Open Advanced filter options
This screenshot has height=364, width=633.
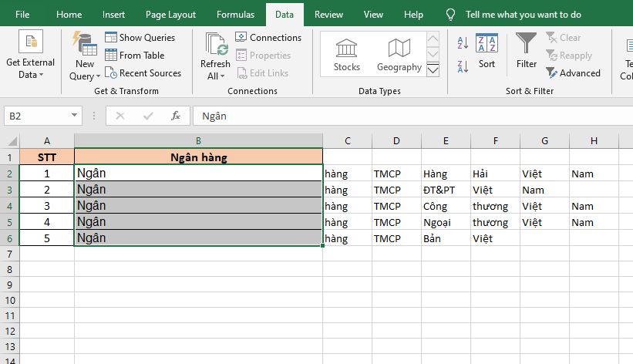coord(573,73)
